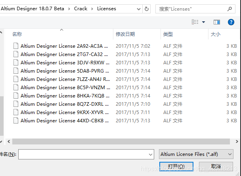
Task: Open Altium License Files (*.alf) filter
Action: pyautogui.click(x=196, y=154)
